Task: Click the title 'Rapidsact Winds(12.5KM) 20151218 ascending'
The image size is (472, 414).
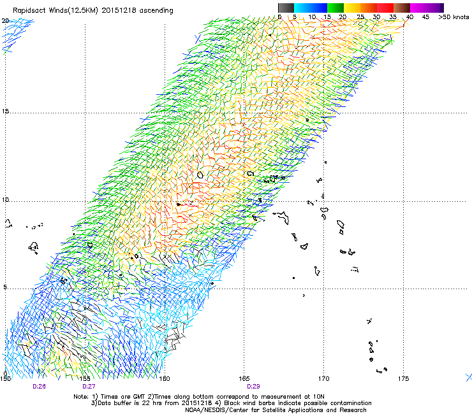Action: pyautogui.click(x=93, y=11)
